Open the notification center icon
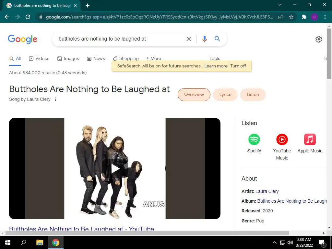 322,243
